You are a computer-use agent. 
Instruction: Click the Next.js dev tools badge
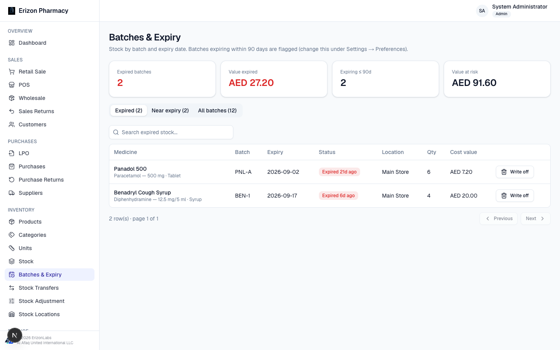pos(15,335)
